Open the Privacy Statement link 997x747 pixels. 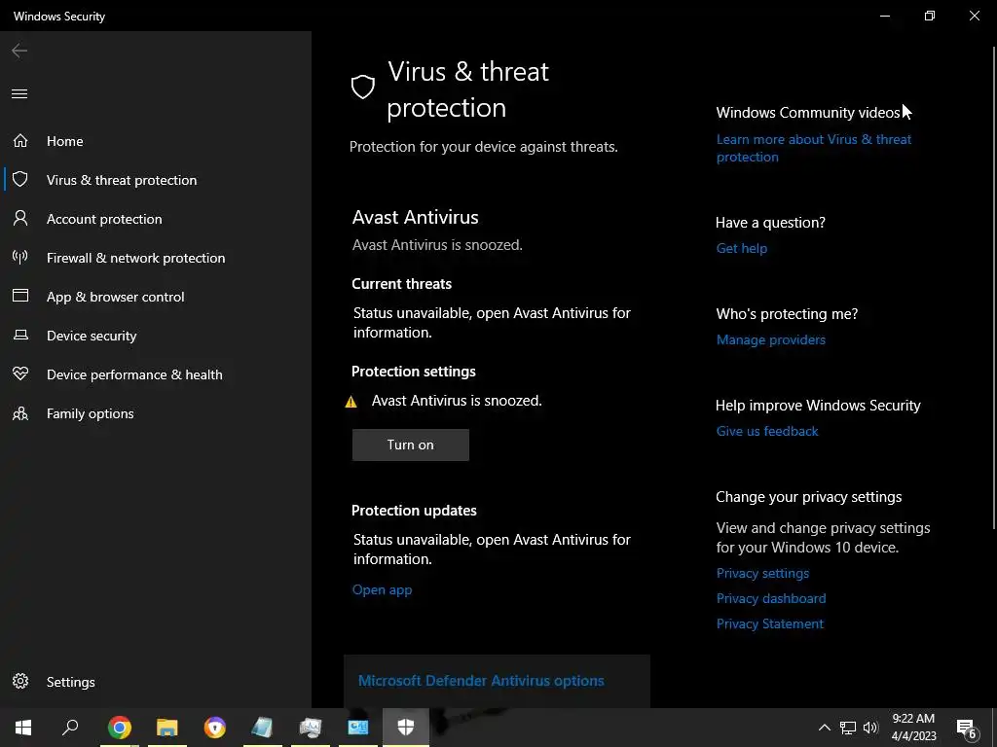pos(769,623)
